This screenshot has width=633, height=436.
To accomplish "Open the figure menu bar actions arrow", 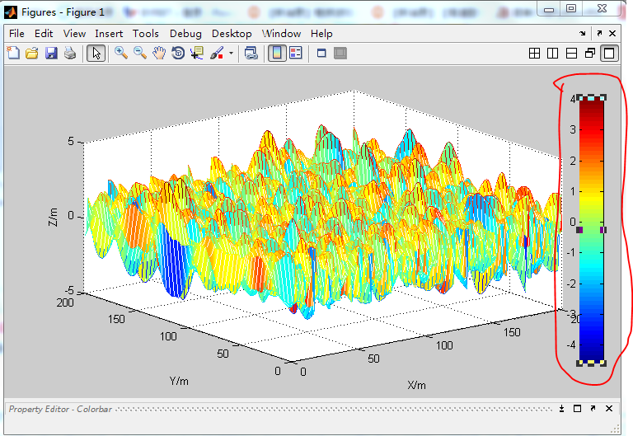I will [583, 34].
